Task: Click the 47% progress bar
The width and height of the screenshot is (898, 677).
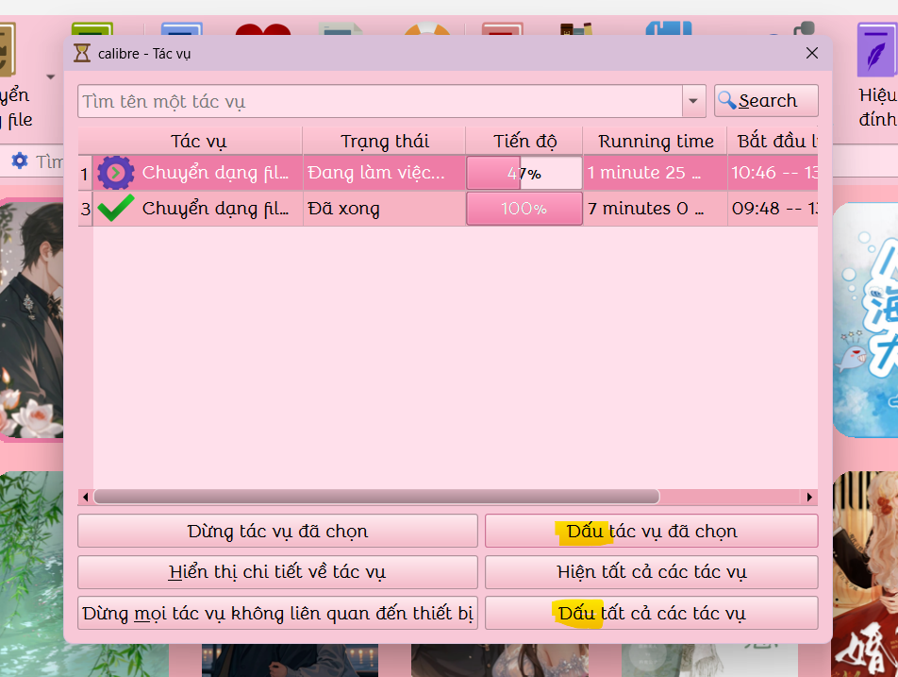Action: coord(524,173)
